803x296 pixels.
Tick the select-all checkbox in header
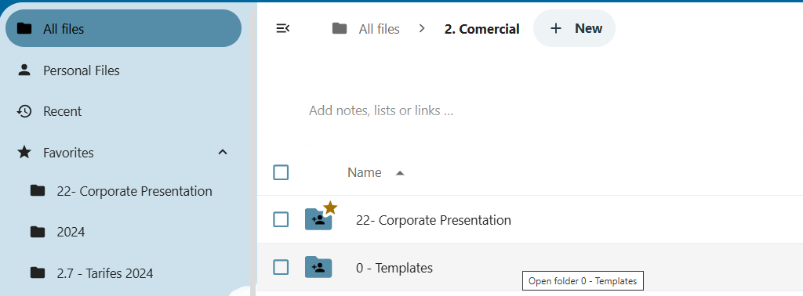tap(281, 172)
